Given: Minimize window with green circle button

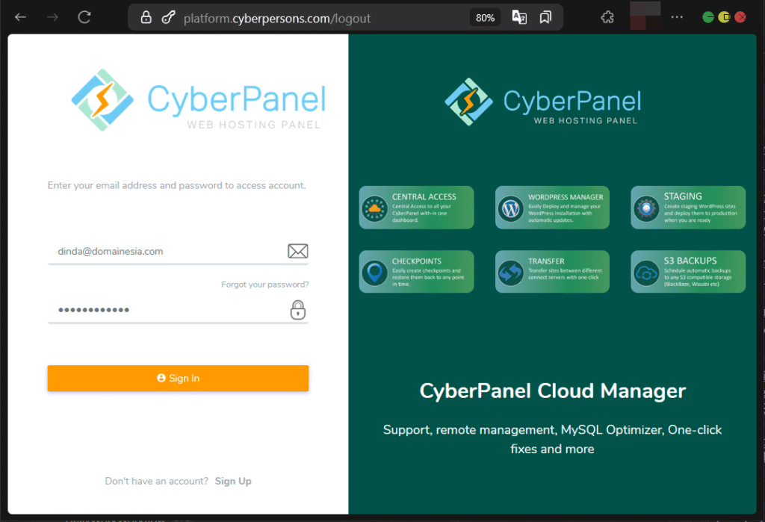Looking at the screenshot, I should 708,18.
